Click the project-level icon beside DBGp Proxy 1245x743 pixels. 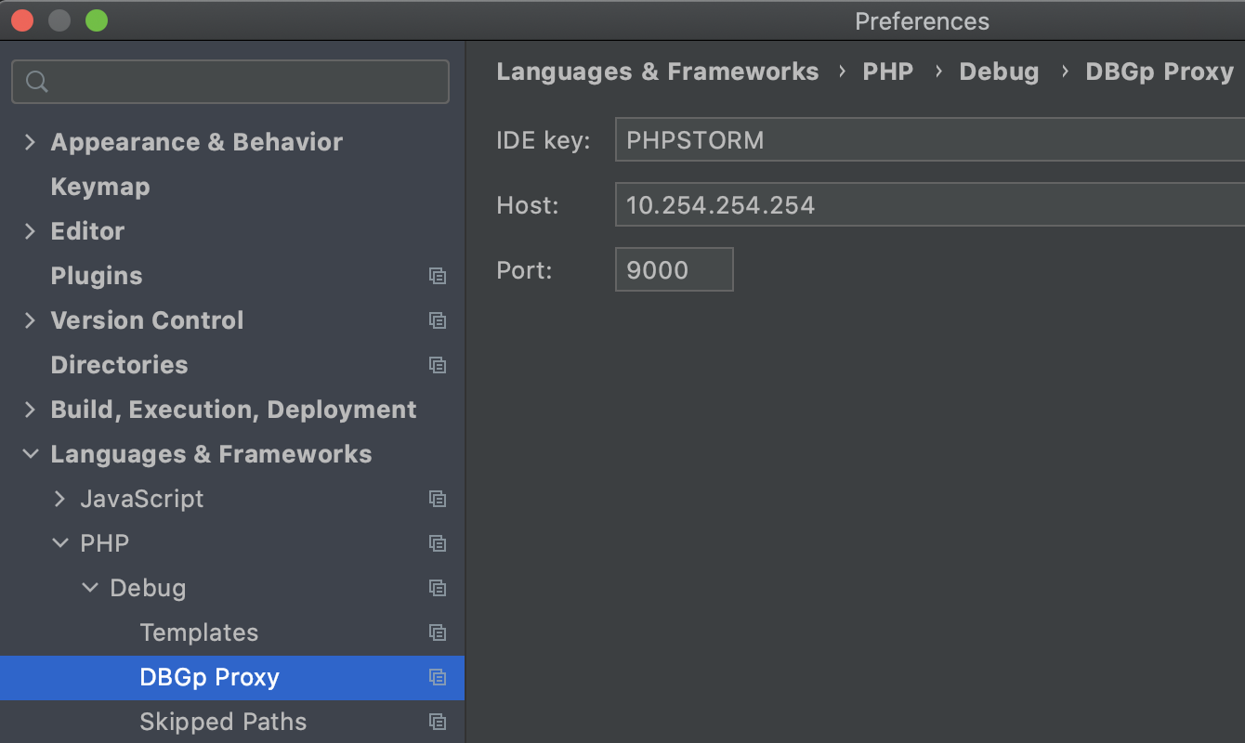pyautogui.click(x=438, y=677)
